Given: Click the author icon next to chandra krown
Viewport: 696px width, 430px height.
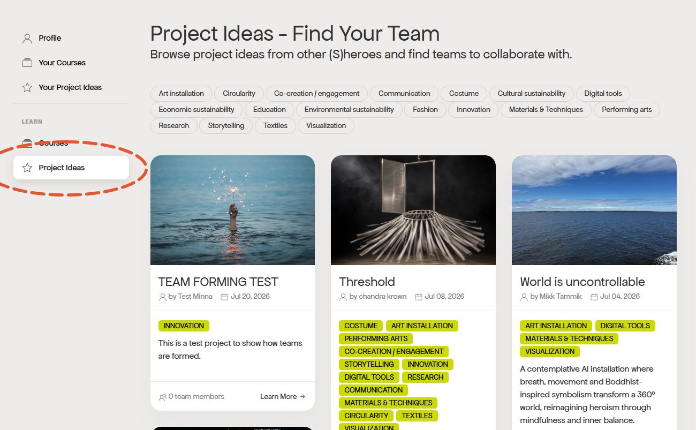Looking at the screenshot, I should tap(343, 297).
